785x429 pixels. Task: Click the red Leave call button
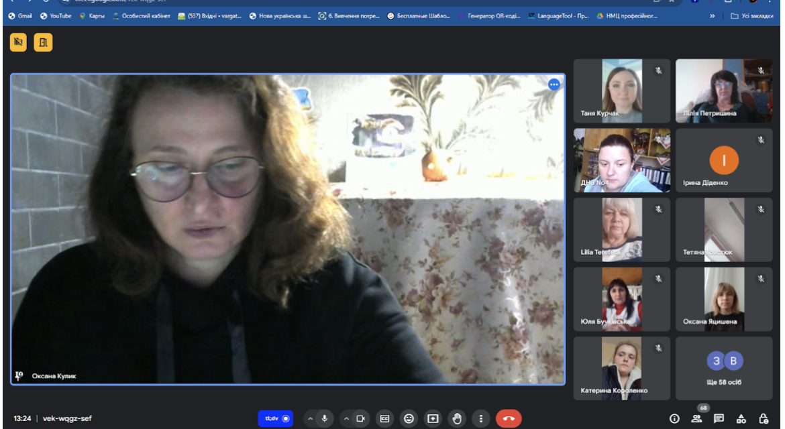click(x=509, y=418)
